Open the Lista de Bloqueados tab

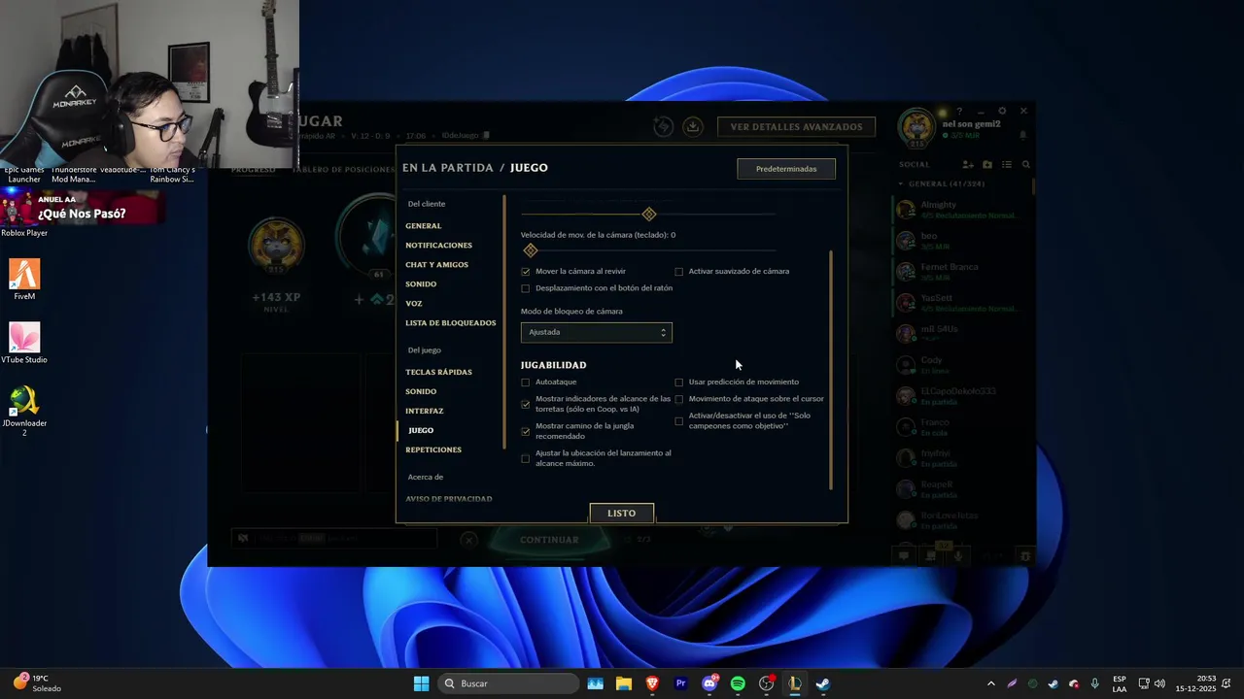(x=451, y=323)
